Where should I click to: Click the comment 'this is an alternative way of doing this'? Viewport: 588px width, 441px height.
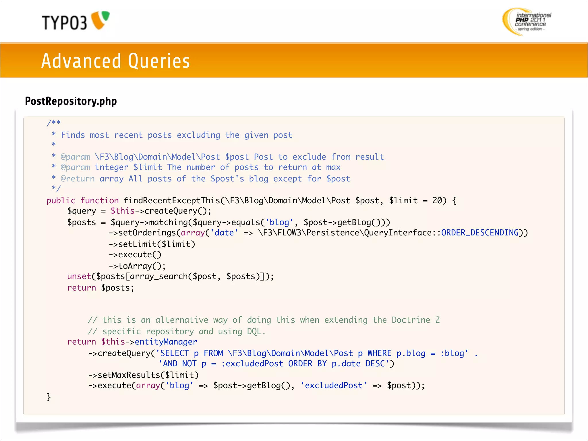click(264, 320)
